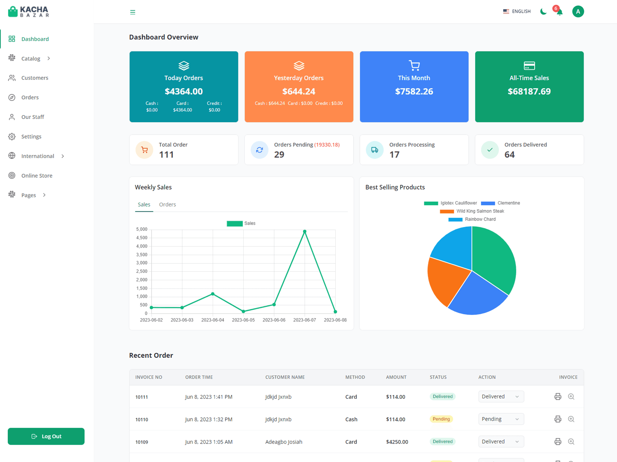
Task: Click the Log Out button
Action: (46, 436)
